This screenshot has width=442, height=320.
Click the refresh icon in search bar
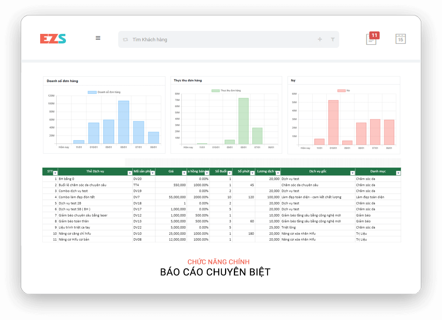(x=126, y=39)
